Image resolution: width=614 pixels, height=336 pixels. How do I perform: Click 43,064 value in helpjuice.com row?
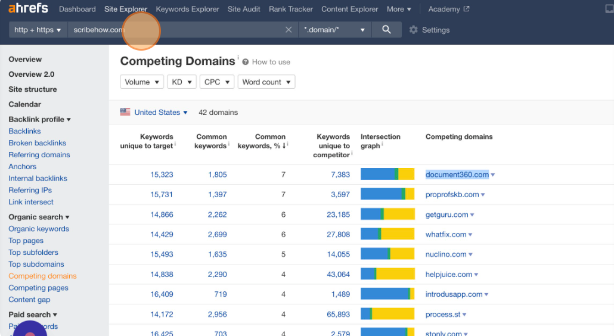[x=339, y=275]
